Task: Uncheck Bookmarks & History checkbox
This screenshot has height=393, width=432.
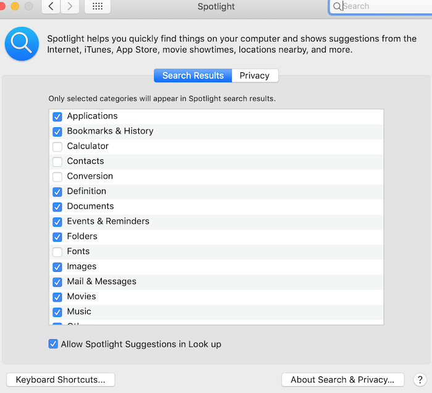Action: tap(57, 132)
